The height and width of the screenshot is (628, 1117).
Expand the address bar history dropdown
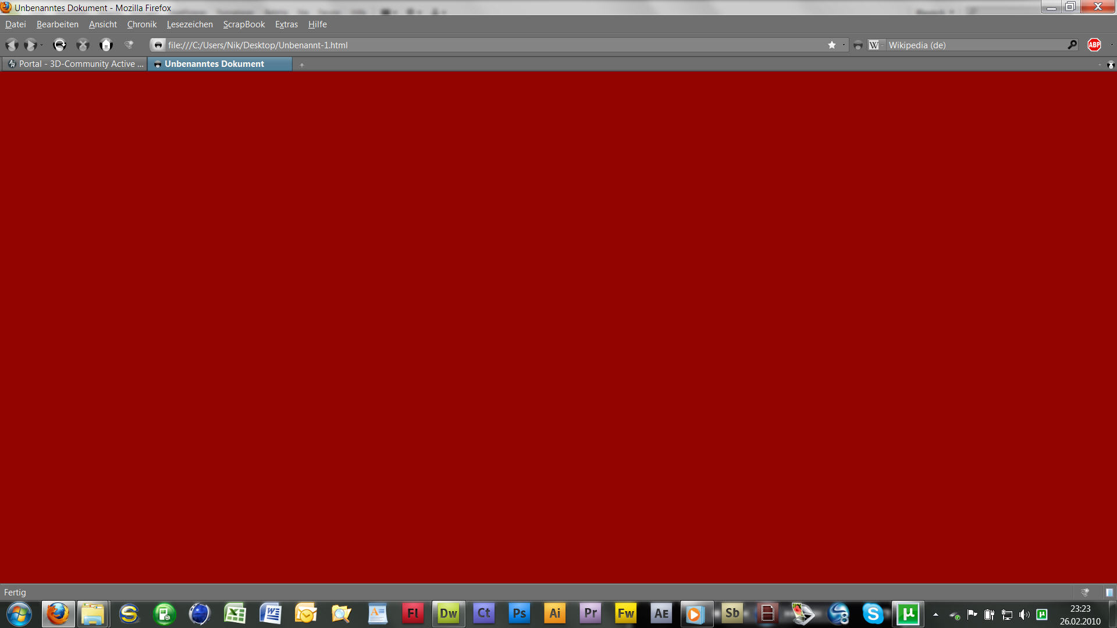pos(844,45)
